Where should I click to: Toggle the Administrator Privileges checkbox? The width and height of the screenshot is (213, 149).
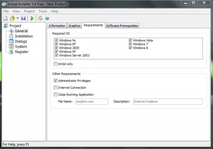56,81
